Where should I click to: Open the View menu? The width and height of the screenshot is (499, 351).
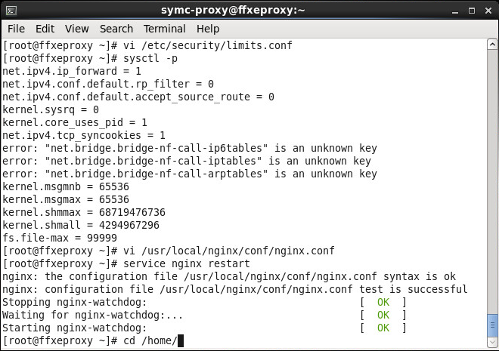76,29
